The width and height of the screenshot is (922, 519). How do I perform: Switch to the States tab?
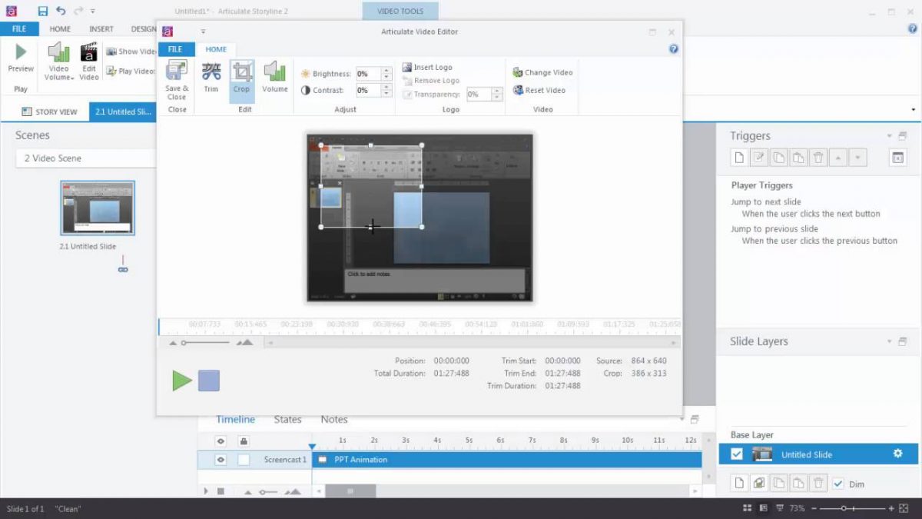pyautogui.click(x=287, y=419)
